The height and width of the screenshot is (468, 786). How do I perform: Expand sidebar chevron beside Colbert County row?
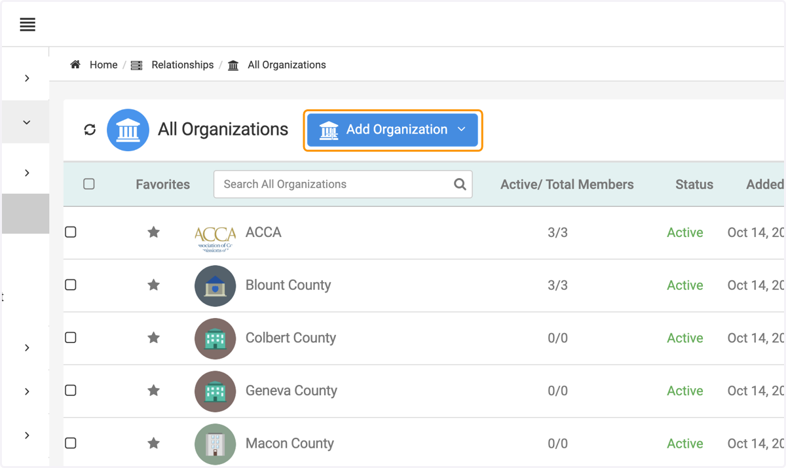pyautogui.click(x=27, y=348)
